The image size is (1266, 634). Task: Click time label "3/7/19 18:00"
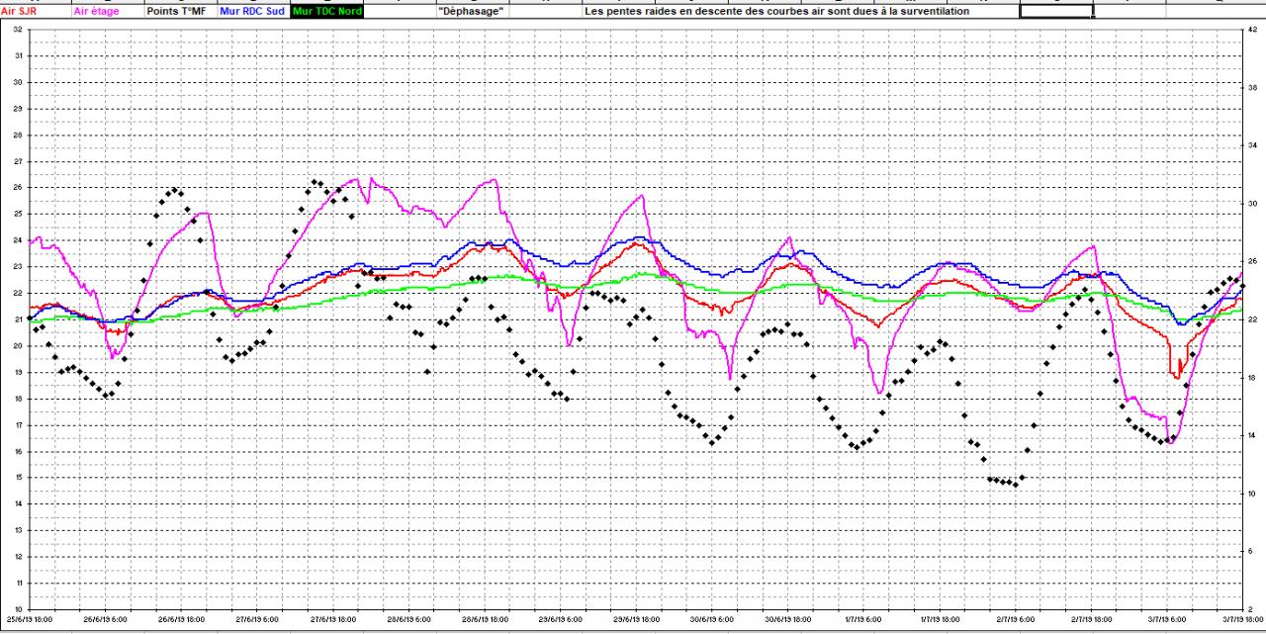(x=1242, y=619)
